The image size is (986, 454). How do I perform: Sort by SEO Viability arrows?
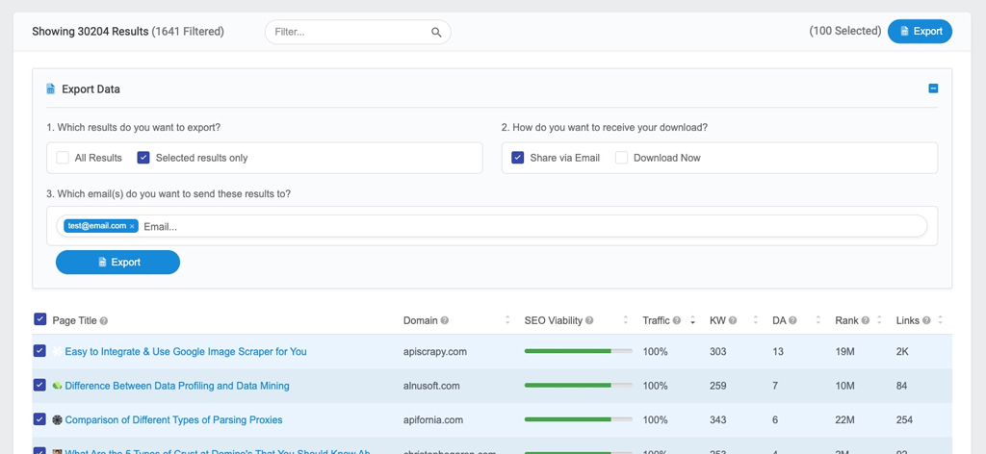[x=625, y=320]
